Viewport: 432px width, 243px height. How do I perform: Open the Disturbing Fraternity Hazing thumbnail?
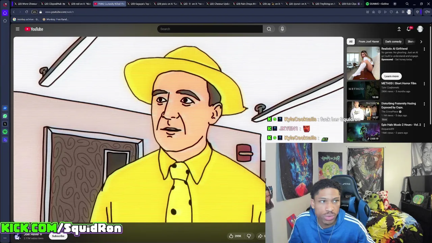pos(363,111)
